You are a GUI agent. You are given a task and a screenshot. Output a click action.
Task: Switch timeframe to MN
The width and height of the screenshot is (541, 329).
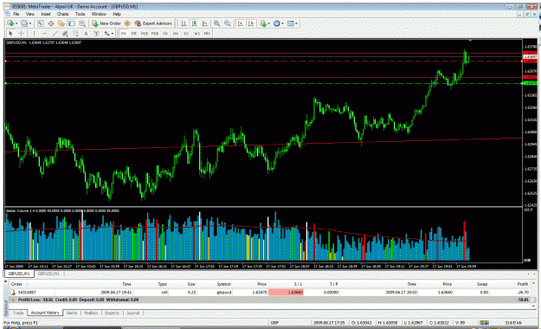[207, 34]
